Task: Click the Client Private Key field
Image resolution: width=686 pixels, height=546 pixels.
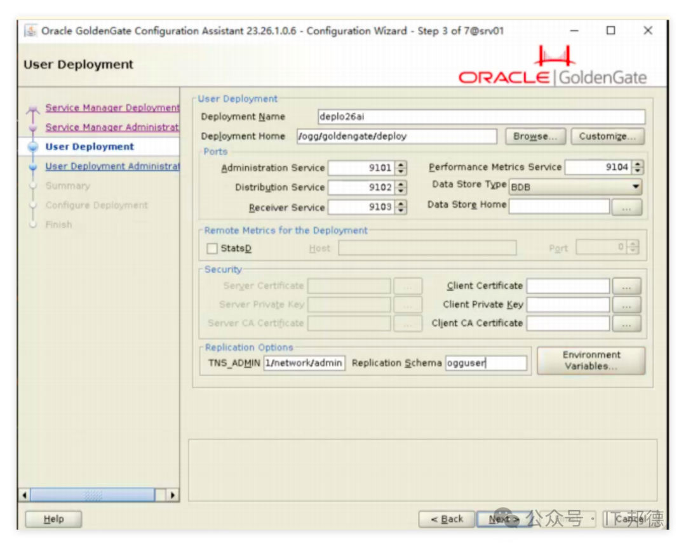Action: (568, 305)
